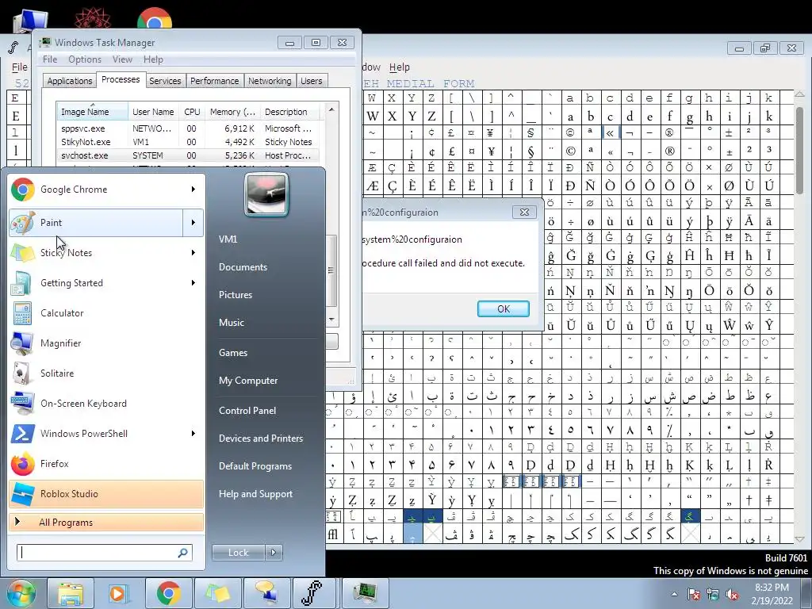Show hidden tray icons arrow
The width and height of the screenshot is (812, 609).
tap(674, 594)
